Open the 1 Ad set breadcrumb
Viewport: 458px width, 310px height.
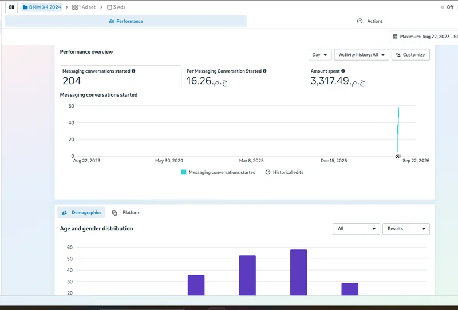click(x=84, y=7)
